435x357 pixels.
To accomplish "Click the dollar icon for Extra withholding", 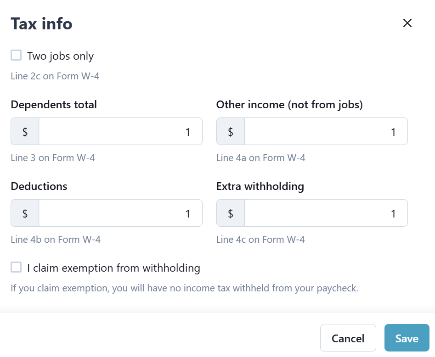I will click(231, 213).
